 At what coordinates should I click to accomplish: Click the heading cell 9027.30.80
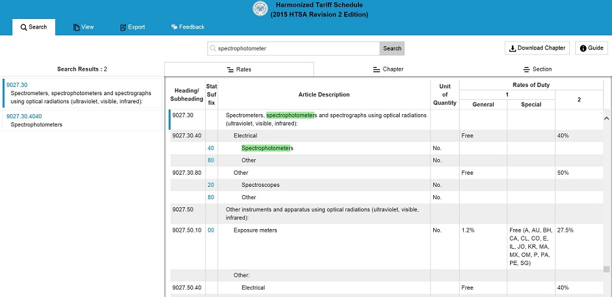tap(187, 173)
